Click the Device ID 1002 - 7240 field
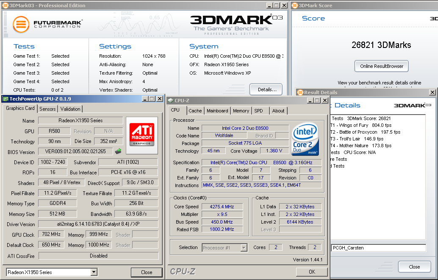Image resolution: width=438 pixels, height=280 pixels. coord(53,162)
